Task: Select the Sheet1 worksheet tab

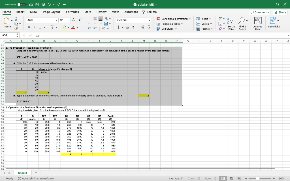Action: pos(22,173)
